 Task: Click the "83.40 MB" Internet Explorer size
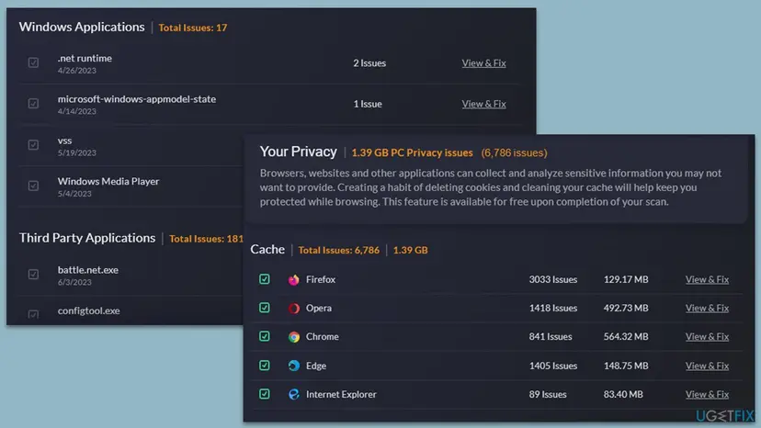click(623, 395)
